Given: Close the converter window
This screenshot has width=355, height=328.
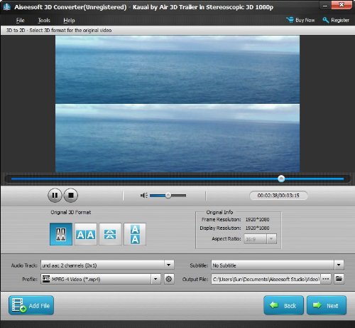Looking at the screenshot, I should click(342, 5).
